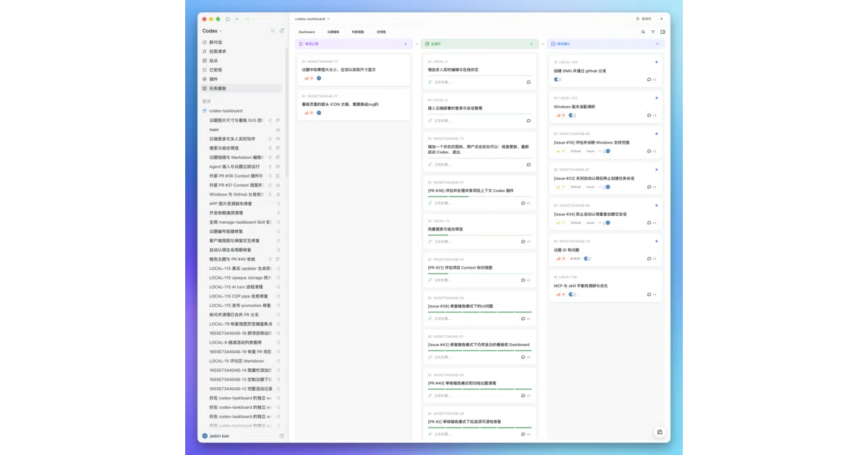The height and width of the screenshot is (455, 868).
Task: Click the search icon in the Codex sidebar header
Action: (273, 31)
